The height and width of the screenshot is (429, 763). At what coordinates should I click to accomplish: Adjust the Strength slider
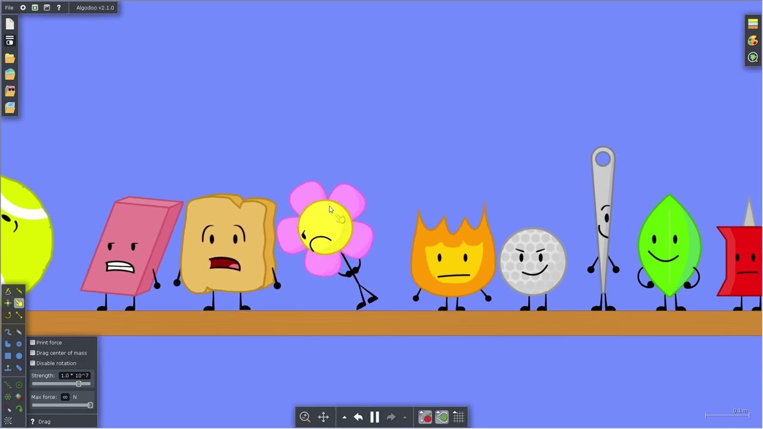pos(61,384)
